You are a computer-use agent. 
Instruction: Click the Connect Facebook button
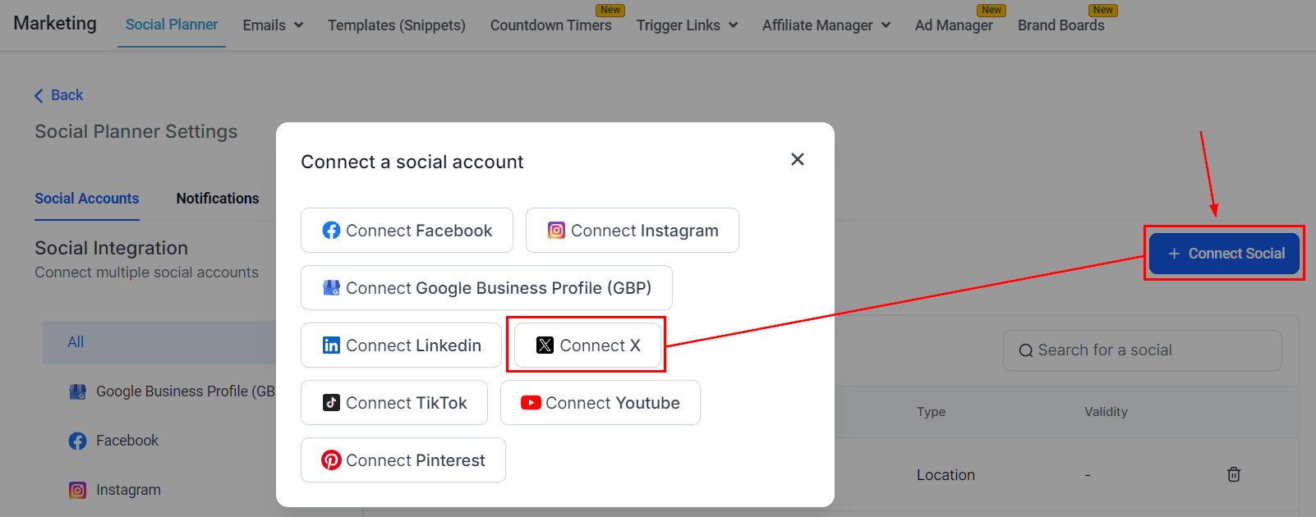[x=407, y=231]
